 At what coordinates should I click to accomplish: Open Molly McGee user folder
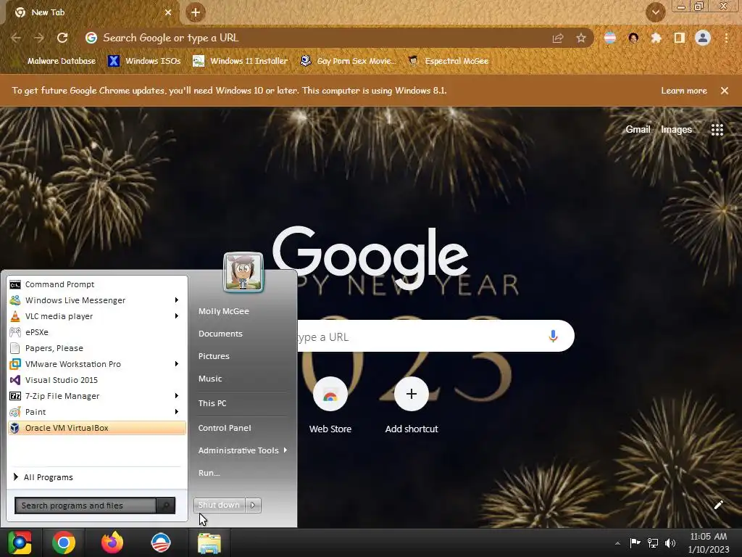click(x=224, y=311)
